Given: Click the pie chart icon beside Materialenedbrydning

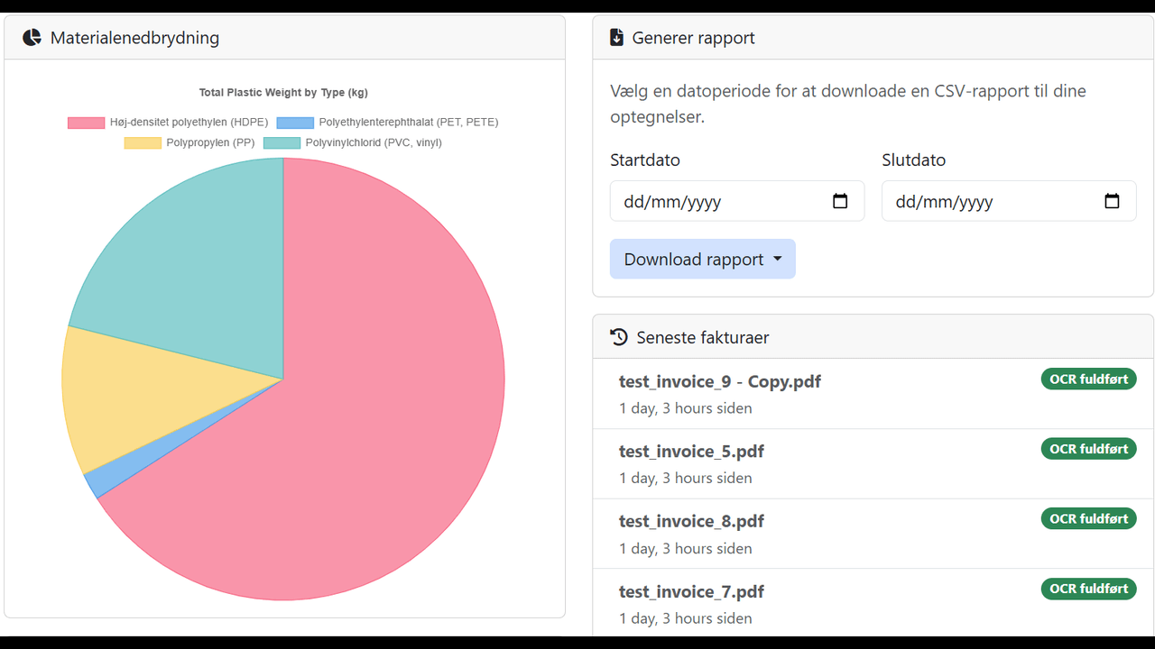Looking at the screenshot, I should [32, 38].
